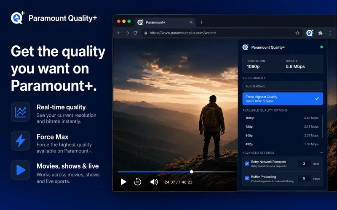Viewport: 337px width, 210px height.
Task: Play the video
Action: pos(123,182)
